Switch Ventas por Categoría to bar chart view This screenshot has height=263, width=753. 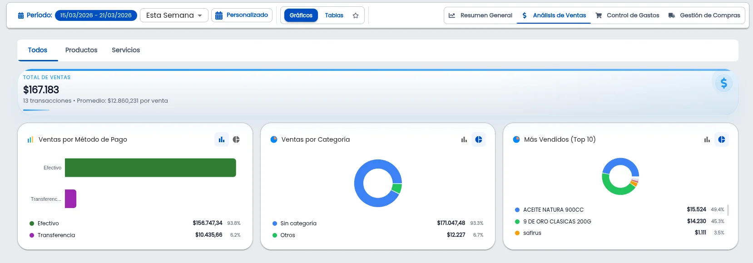tap(464, 139)
